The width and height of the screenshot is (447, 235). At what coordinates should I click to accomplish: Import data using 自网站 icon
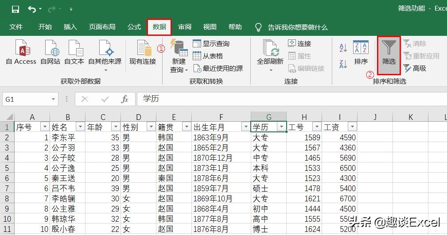51,52
